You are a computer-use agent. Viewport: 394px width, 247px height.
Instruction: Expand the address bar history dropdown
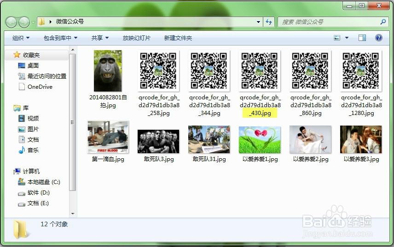258,22
